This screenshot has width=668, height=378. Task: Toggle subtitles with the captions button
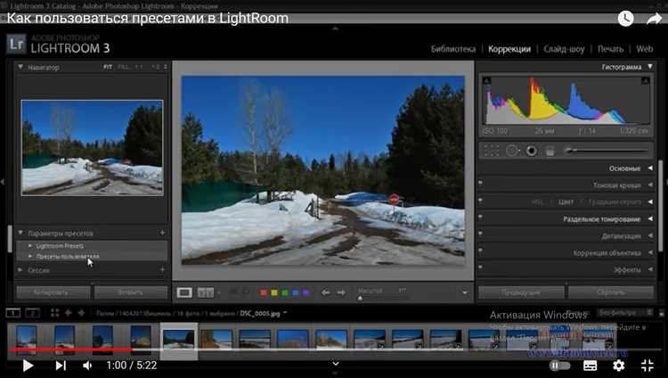(x=590, y=366)
